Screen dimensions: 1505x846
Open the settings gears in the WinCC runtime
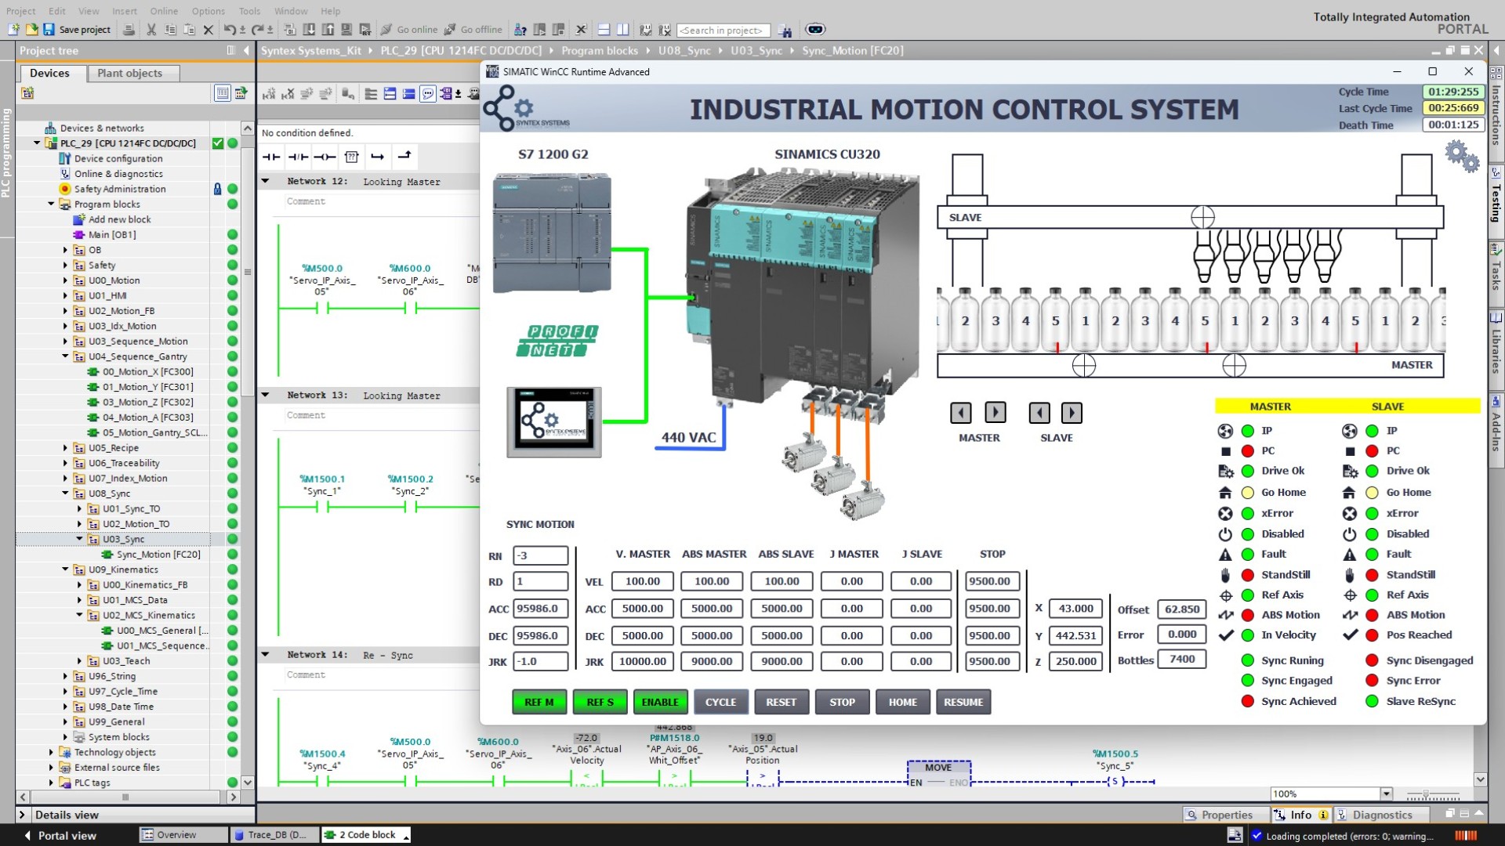(x=1463, y=156)
